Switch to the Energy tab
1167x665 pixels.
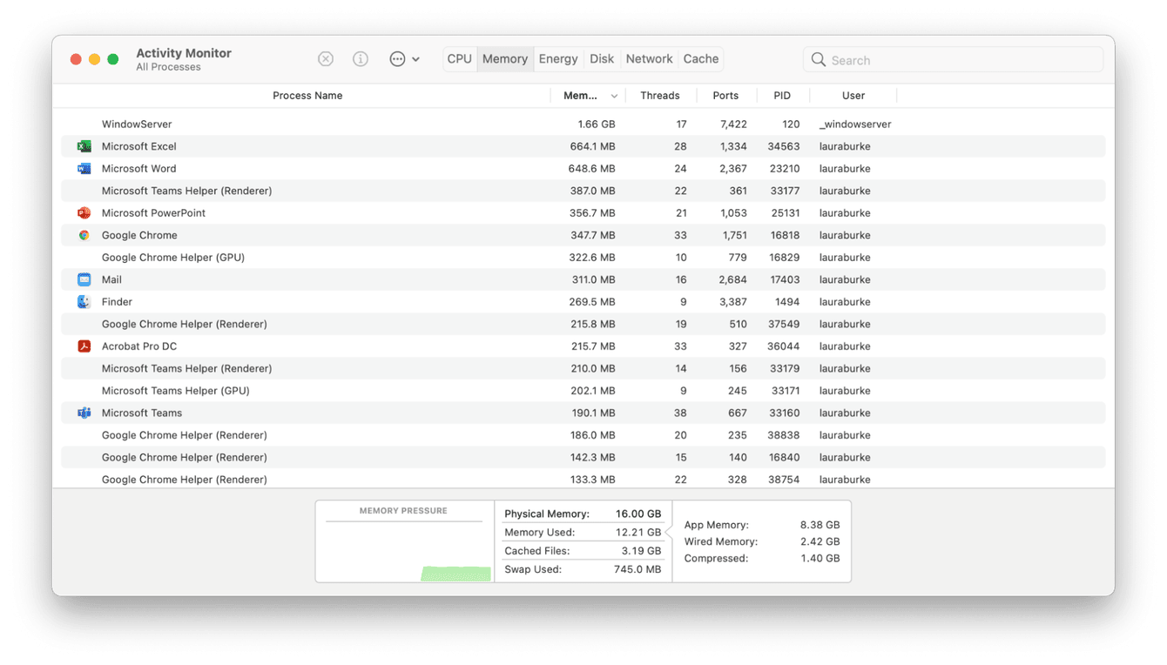pyautogui.click(x=558, y=58)
